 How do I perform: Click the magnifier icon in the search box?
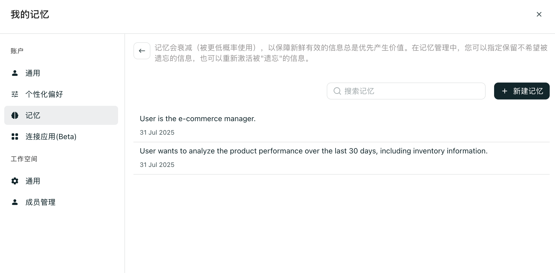pos(337,91)
